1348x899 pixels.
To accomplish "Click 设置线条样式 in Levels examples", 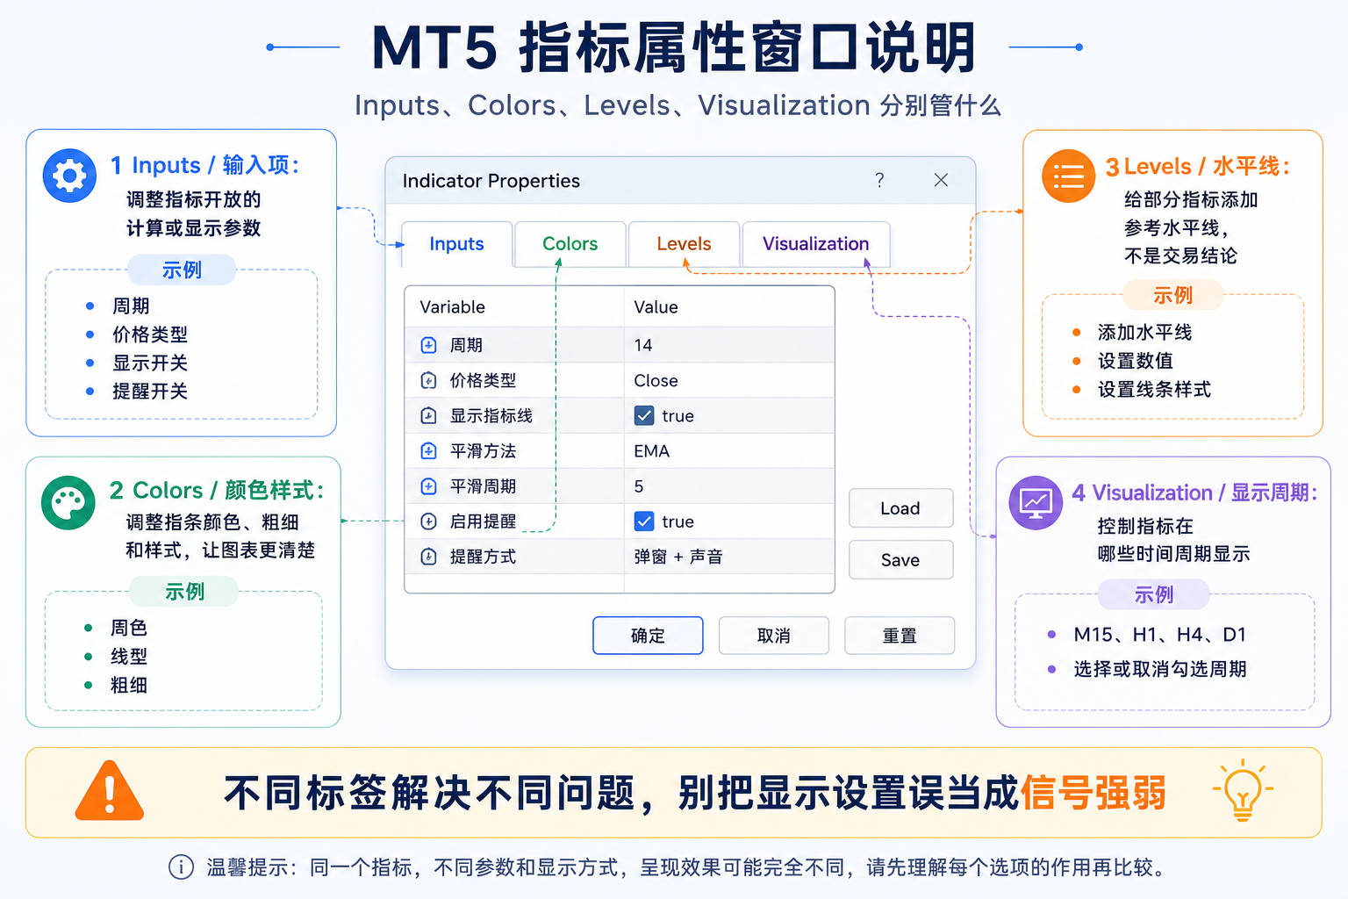I will [1154, 389].
